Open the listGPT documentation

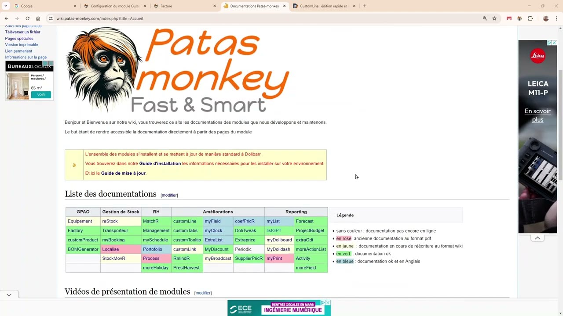pyautogui.click(x=274, y=230)
